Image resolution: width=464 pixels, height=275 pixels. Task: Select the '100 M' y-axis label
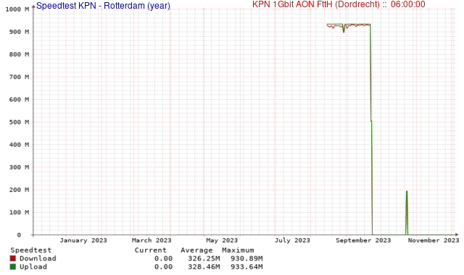coord(19,212)
